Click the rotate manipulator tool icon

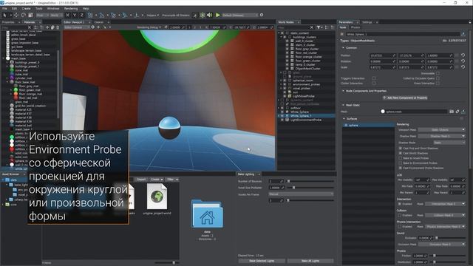24,15
